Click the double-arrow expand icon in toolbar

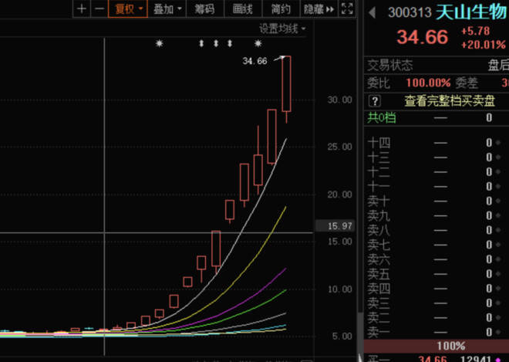coord(331,9)
